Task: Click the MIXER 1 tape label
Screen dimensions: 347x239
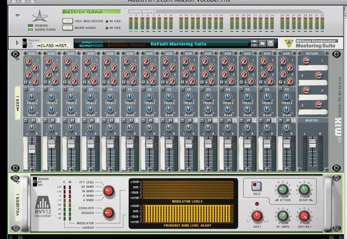Action: [x=18, y=103]
